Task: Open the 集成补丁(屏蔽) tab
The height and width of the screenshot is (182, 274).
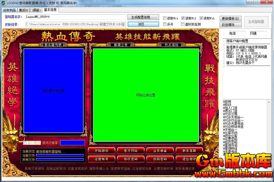Action: click(30, 10)
